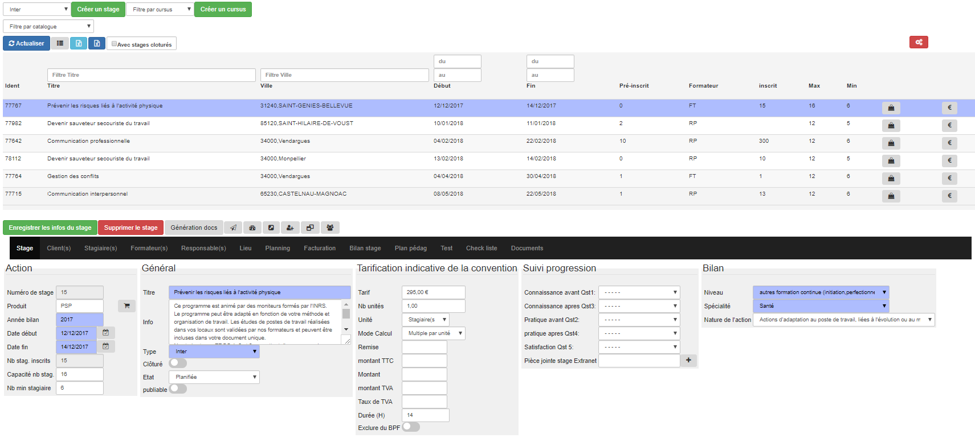Expand the Filtre par catalogue dropdown
The image size is (975, 438).
coord(48,26)
